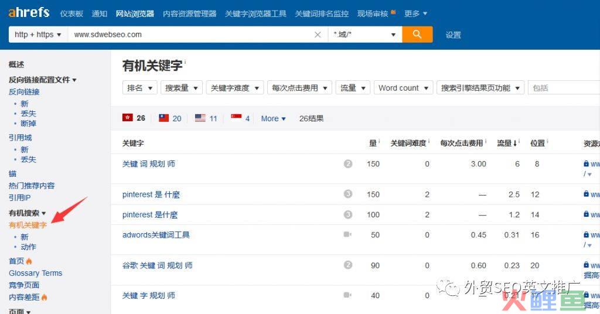Click SERP features badge for 关键 词 规划 师
600x314 pixels.
348,163
